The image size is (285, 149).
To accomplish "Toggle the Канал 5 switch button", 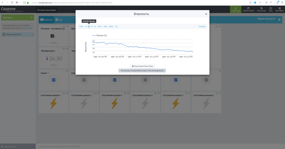I will 176,80.
